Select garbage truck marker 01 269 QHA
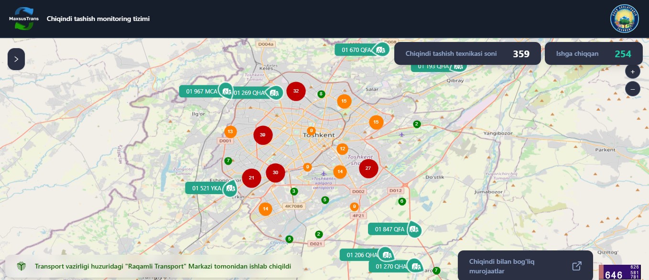Image resolution: width=649 pixels, height=280 pixels. tap(256, 93)
